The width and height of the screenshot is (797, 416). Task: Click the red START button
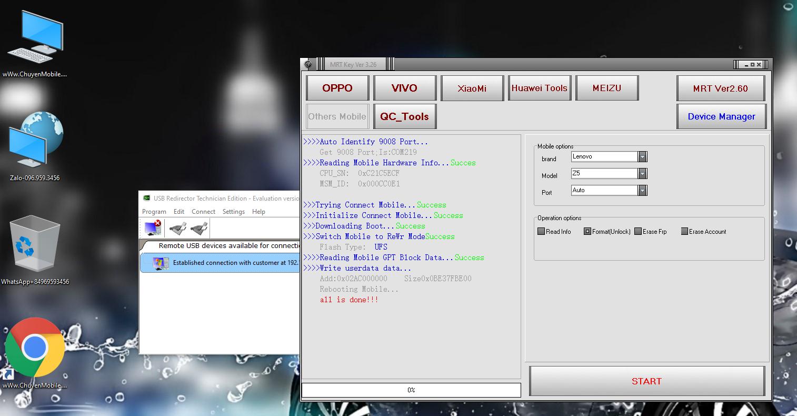tap(647, 381)
